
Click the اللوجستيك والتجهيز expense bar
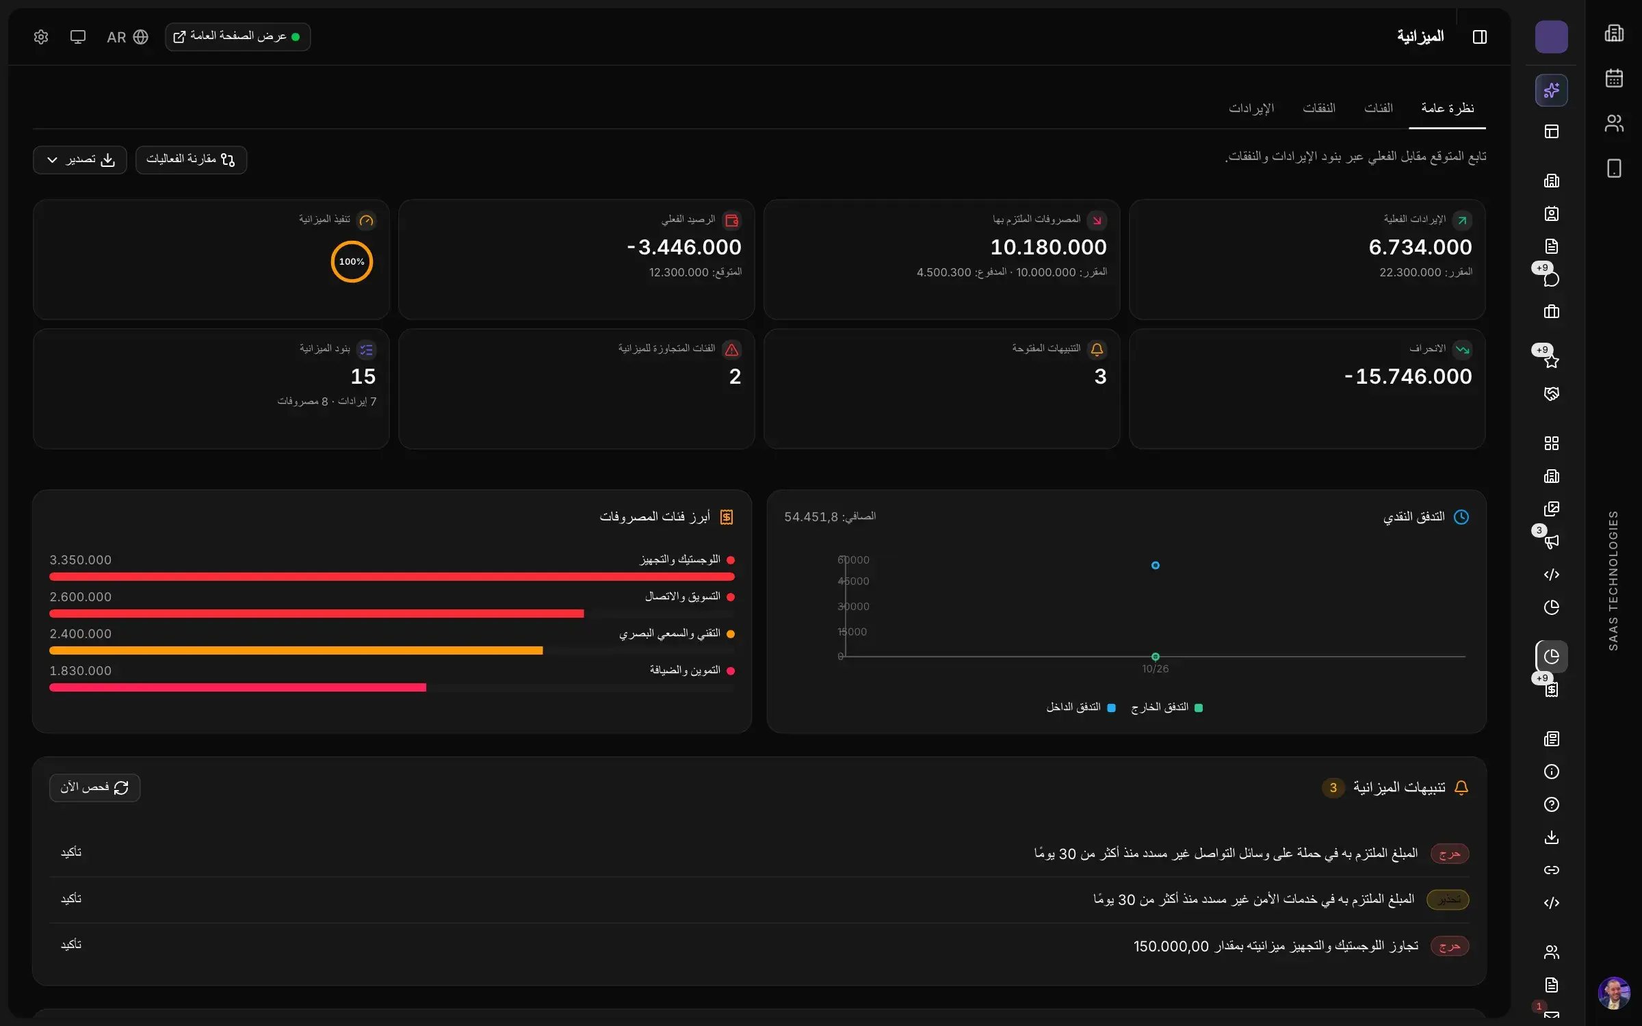coord(392,577)
